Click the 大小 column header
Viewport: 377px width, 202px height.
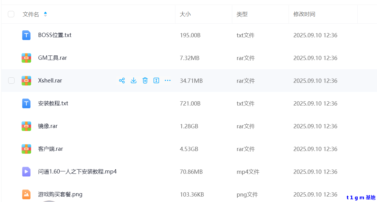pos(185,14)
